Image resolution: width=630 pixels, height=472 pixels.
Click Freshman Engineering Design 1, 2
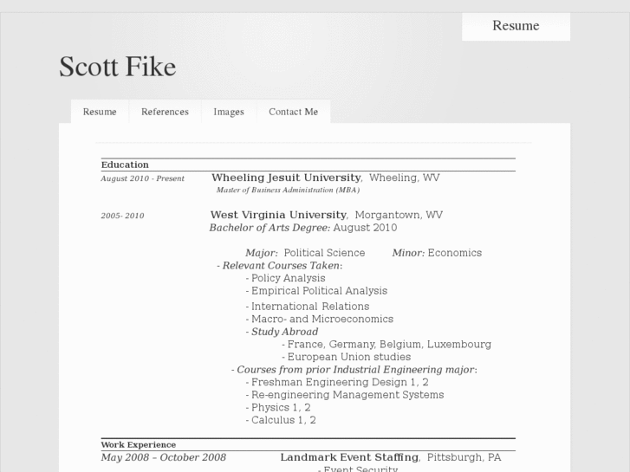click(340, 382)
